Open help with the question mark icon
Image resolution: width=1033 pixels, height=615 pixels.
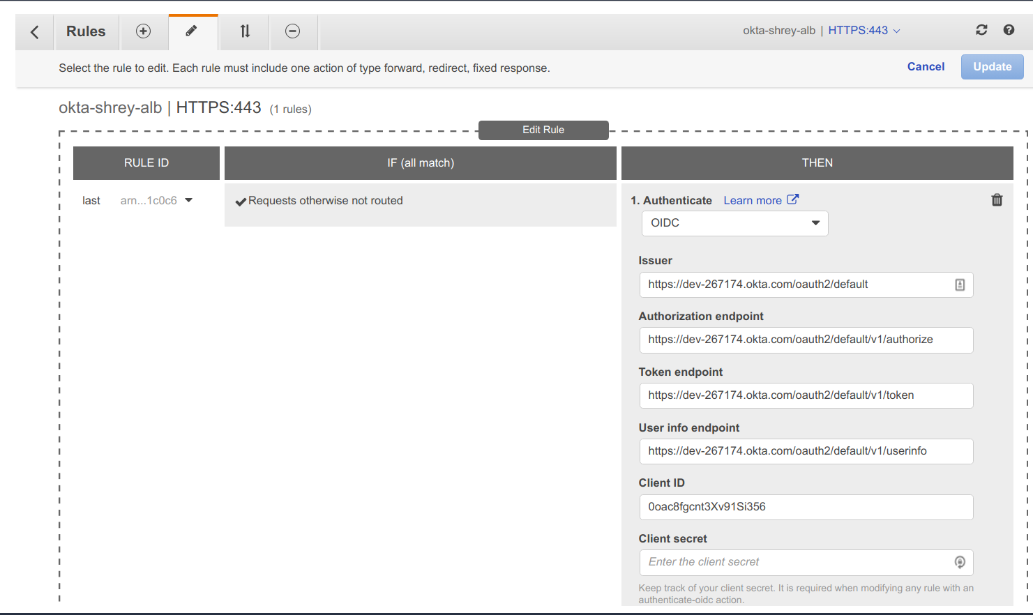tap(1009, 30)
